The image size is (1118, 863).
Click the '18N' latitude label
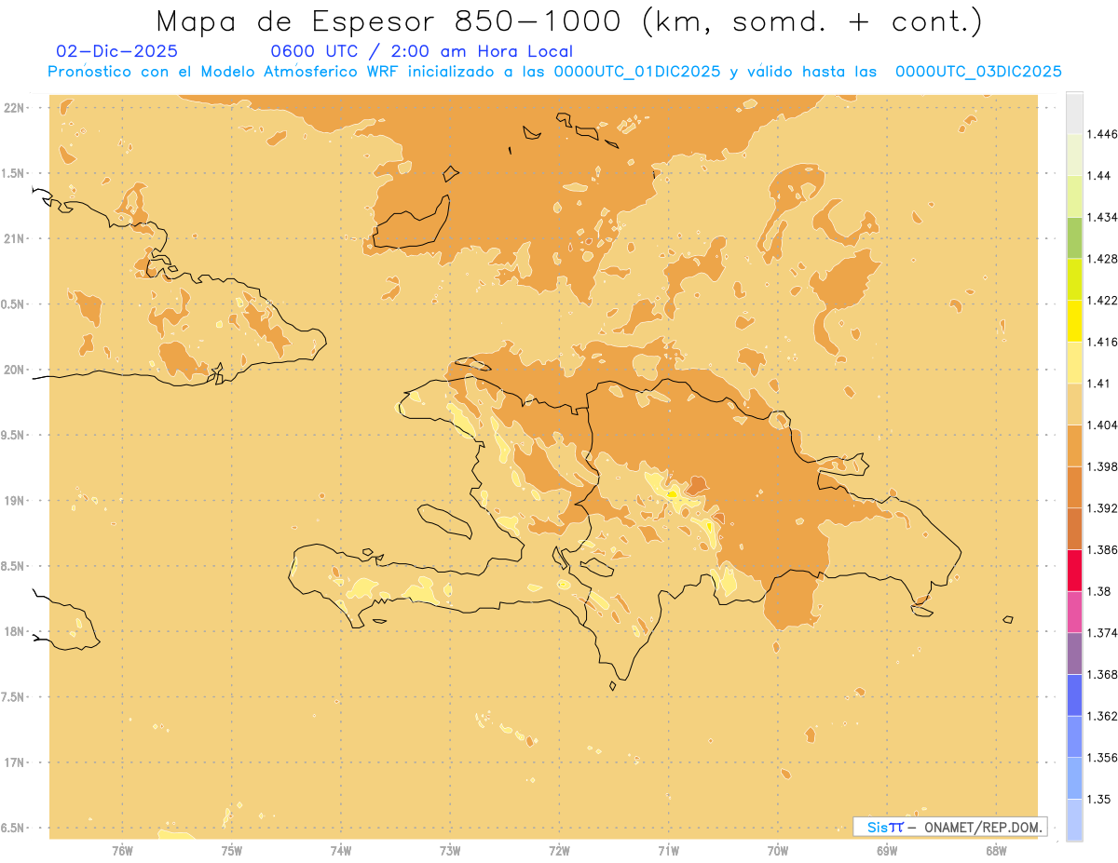15,631
